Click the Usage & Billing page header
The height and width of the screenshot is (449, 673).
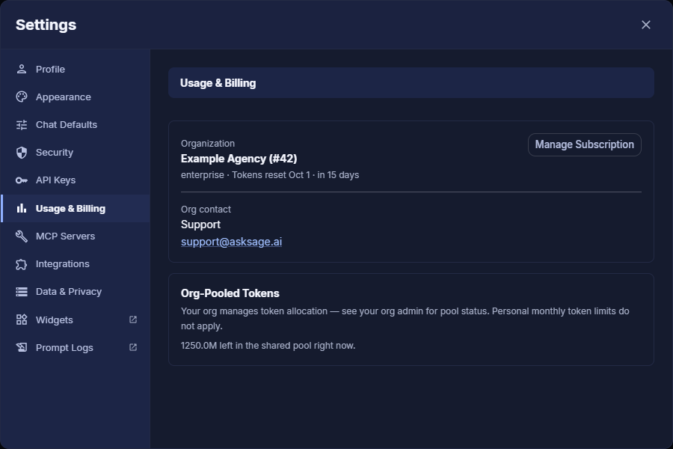411,83
